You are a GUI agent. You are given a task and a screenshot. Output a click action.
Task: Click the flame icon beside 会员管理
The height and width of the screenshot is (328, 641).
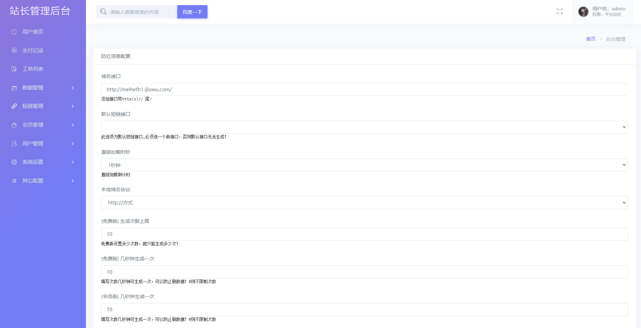[14, 125]
